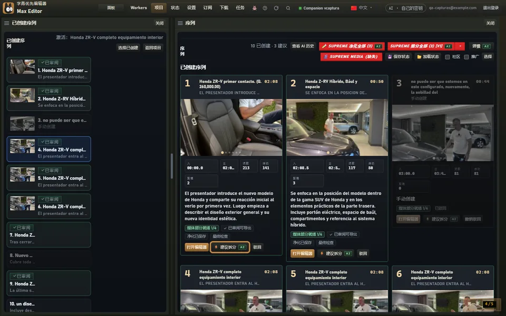The width and height of the screenshot is (506, 316).
Task: Switch to the 项目 tab
Action: (159, 8)
